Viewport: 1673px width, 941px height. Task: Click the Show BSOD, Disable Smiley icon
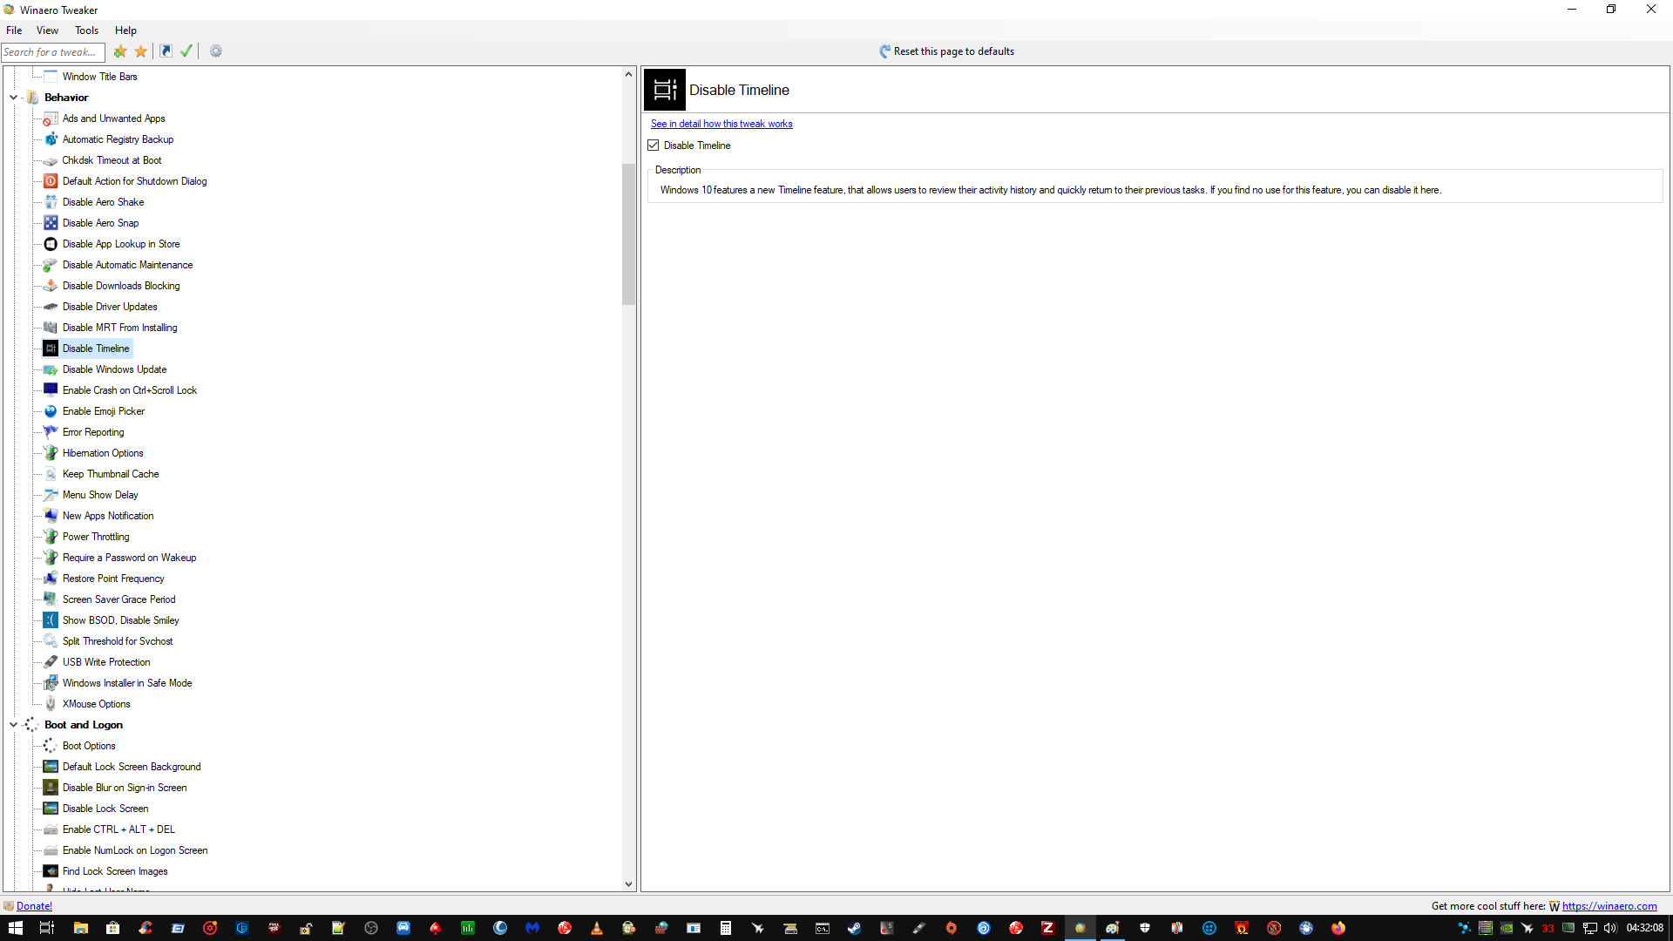pos(51,620)
